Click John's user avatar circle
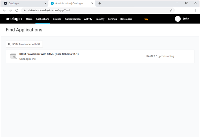This screenshot has height=138, width=200. pyautogui.click(x=178, y=19)
